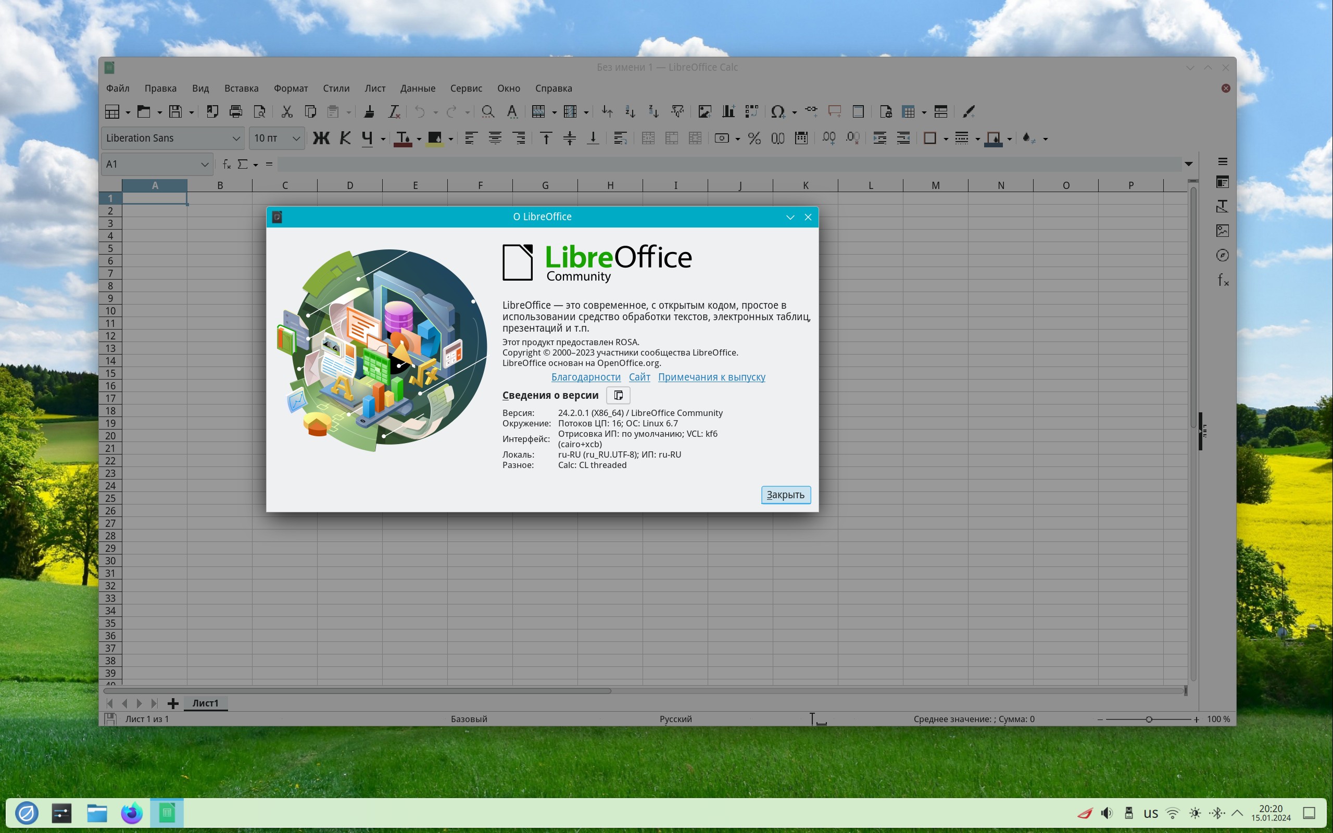The height and width of the screenshot is (833, 1333).
Task: Open Firefox from the taskbar
Action: tap(132, 813)
